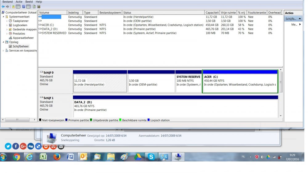Collapse the Schijfbeheer actions panel arrow
This screenshot has width=308, height=173.
coord(300,19)
